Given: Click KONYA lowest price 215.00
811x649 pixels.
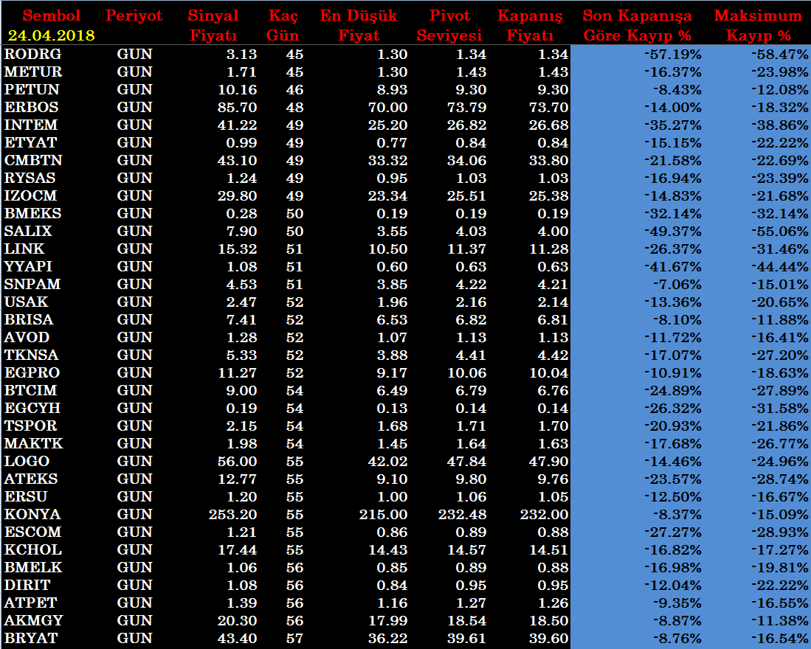Looking at the screenshot, I should pyautogui.click(x=383, y=515).
